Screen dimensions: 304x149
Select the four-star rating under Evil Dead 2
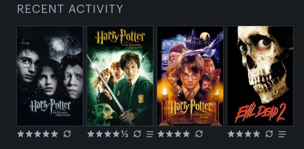tap(244, 134)
